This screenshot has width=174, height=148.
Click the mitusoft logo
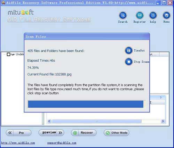(x=21, y=13)
